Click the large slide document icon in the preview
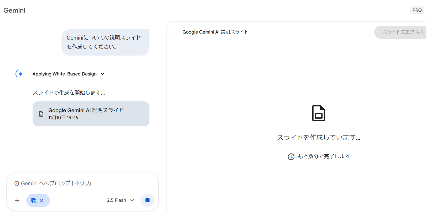Image resolution: width=426 pixels, height=212 pixels. click(319, 113)
